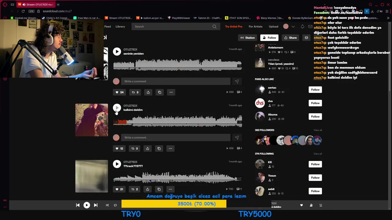Skip to previous track in player
Screen dimensions: 392x220
coord(78,205)
